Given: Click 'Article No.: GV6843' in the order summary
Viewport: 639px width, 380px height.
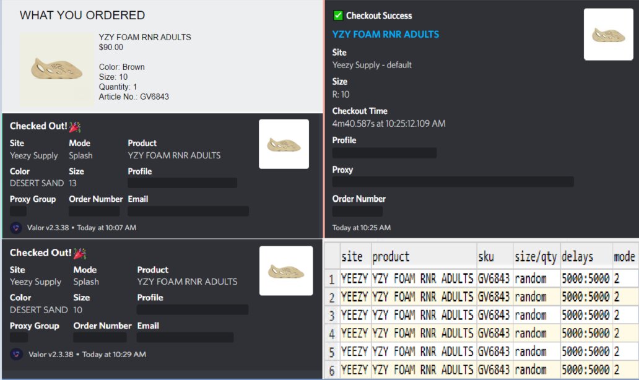Looking at the screenshot, I should pyautogui.click(x=134, y=97).
